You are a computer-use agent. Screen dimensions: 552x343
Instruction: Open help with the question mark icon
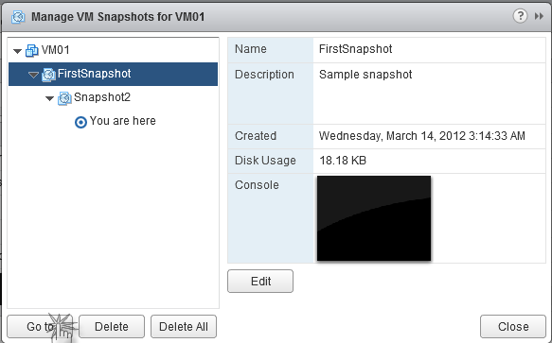pyautogui.click(x=520, y=16)
